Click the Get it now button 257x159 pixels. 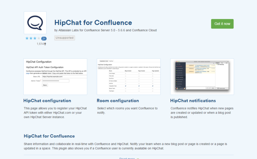(x=222, y=24)
